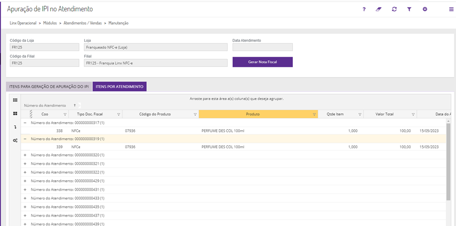This screenshot has width=456, height=226.
Task: Collapse group Número do Atendimento 000000000317
Action: point(25,123)
